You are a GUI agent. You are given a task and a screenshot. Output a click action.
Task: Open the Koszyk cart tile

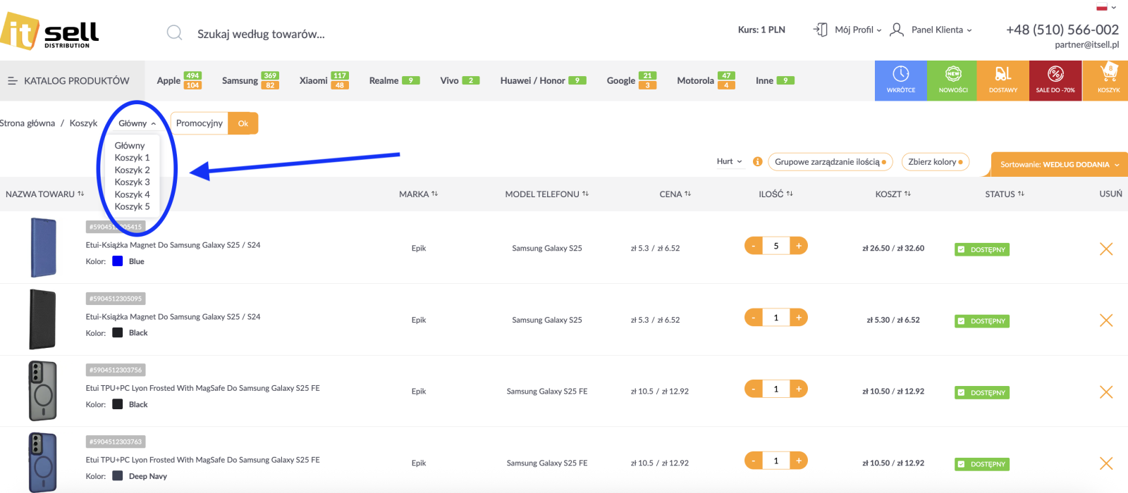click(x=1108, y=80)
